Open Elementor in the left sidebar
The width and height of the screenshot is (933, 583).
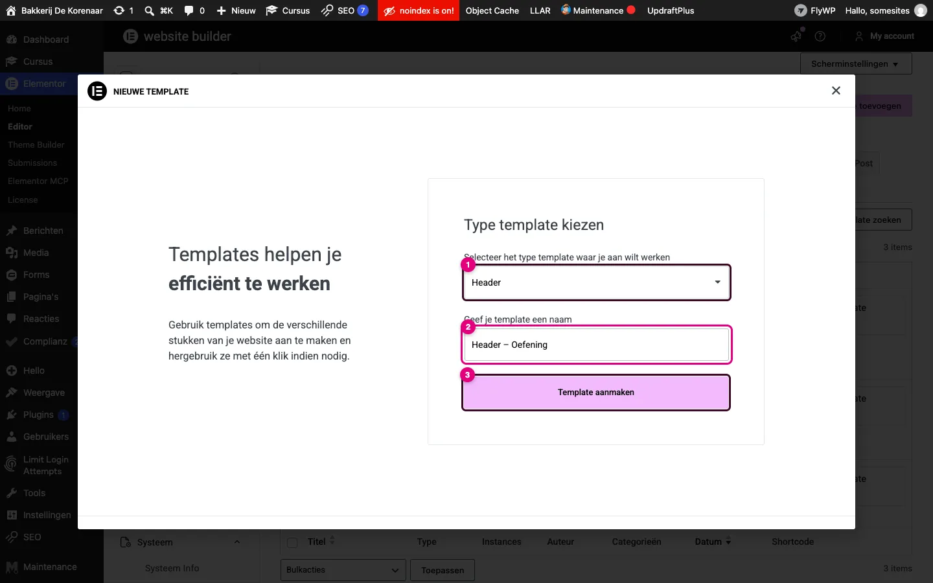pyautogui.click(x=44, y=84)
